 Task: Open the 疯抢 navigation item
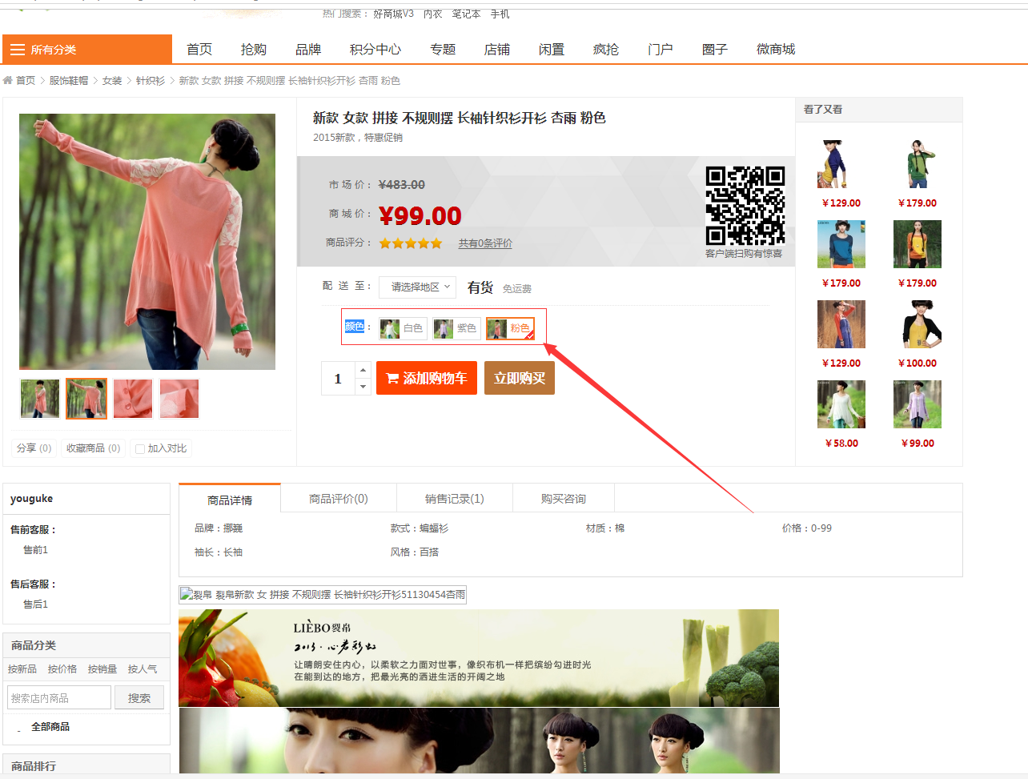tap(606, 50)
